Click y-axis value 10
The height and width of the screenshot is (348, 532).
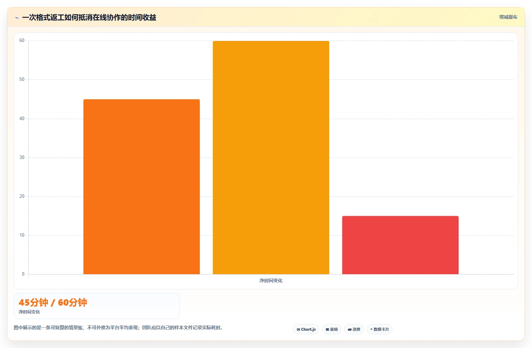22,235
